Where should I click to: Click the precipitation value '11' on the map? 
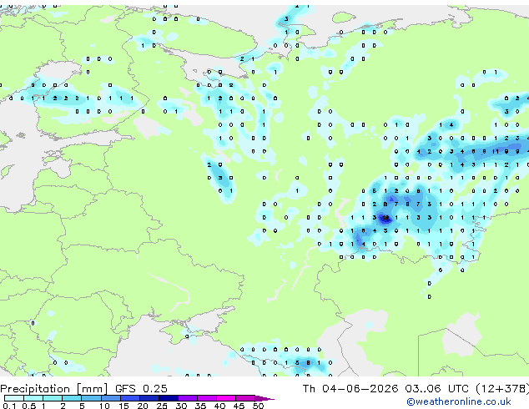coord(496,152)
